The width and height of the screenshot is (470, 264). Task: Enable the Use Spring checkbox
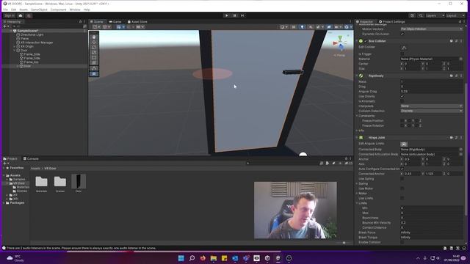pyautogui.click(x=402, y=179)
